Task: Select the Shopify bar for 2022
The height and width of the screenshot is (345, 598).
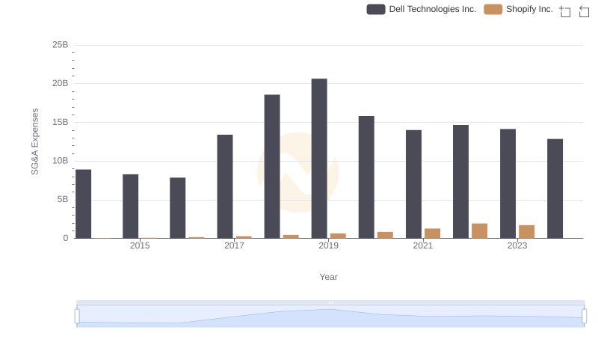Action: click(479, 230)
